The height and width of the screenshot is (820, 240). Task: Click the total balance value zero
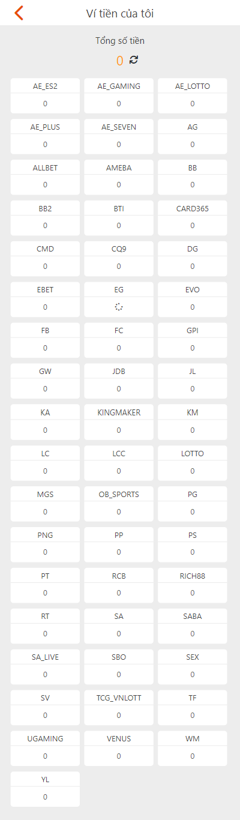[x=120, y=61]
